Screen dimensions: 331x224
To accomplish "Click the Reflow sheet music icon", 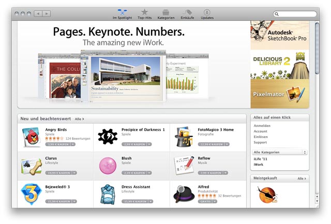I will [x=184, y=165].
